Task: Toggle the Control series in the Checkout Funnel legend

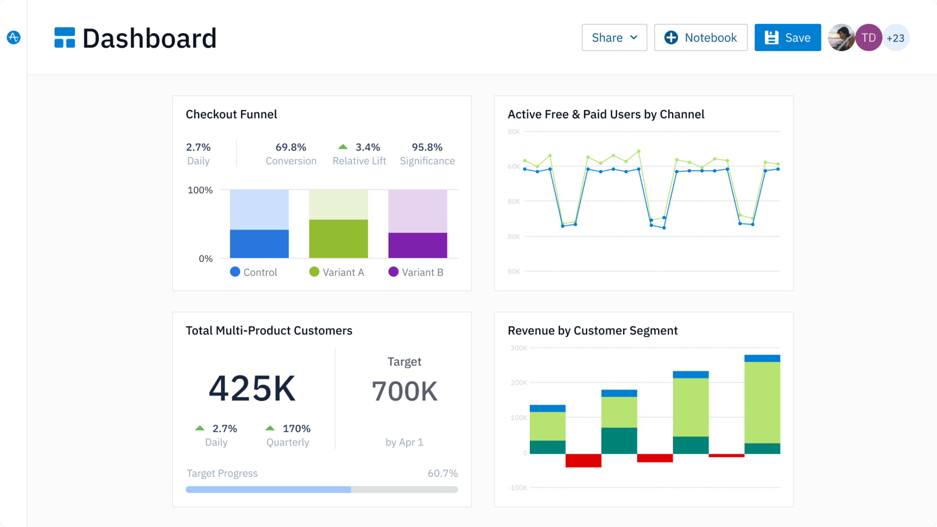Action: tap(254, 272)
